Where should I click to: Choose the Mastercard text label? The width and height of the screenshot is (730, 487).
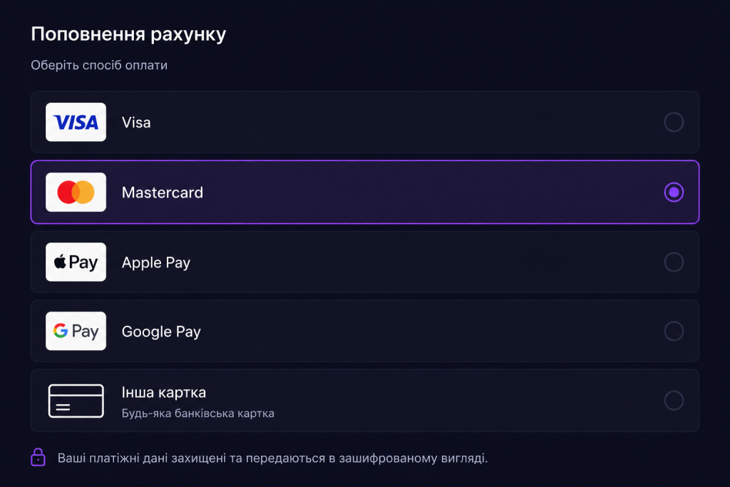coord(163,193)
